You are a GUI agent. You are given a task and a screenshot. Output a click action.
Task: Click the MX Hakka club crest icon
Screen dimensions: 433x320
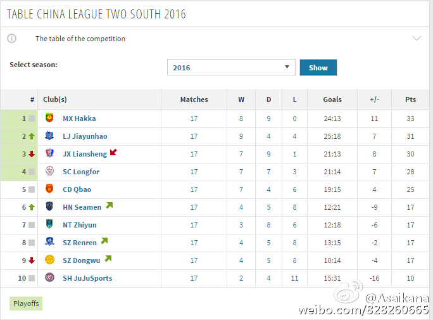[x=49, y=118]
